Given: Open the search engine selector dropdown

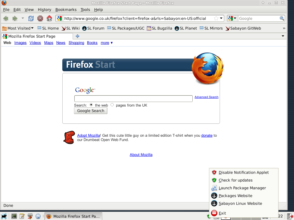Looking at the screenshot, I should click(232, 18).
